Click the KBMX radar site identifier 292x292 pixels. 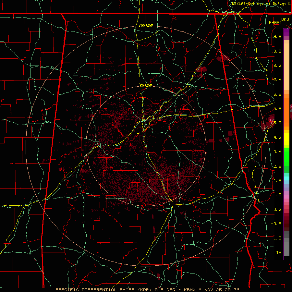190,290
